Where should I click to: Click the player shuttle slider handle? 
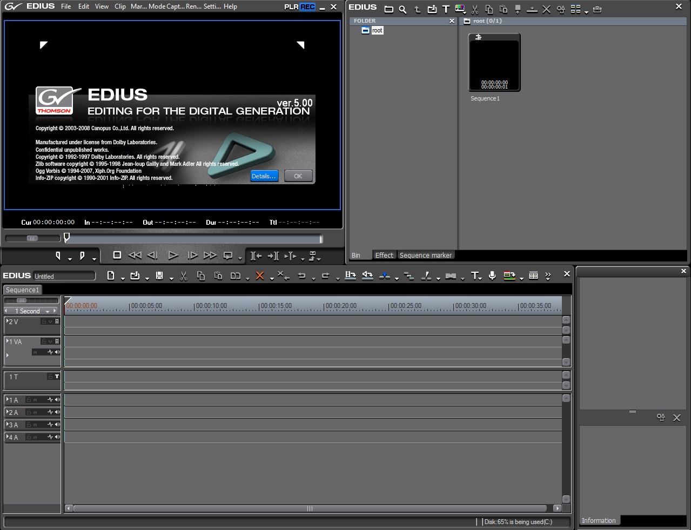pos(32,238)
